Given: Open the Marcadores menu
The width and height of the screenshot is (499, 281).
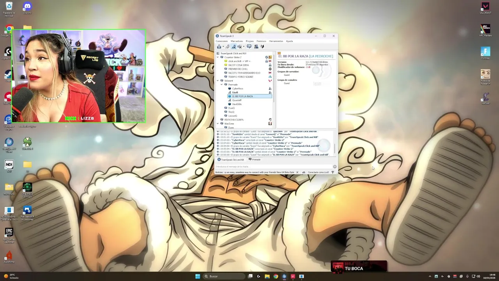Looking at the screenshot, I should (x=237, y=41).
